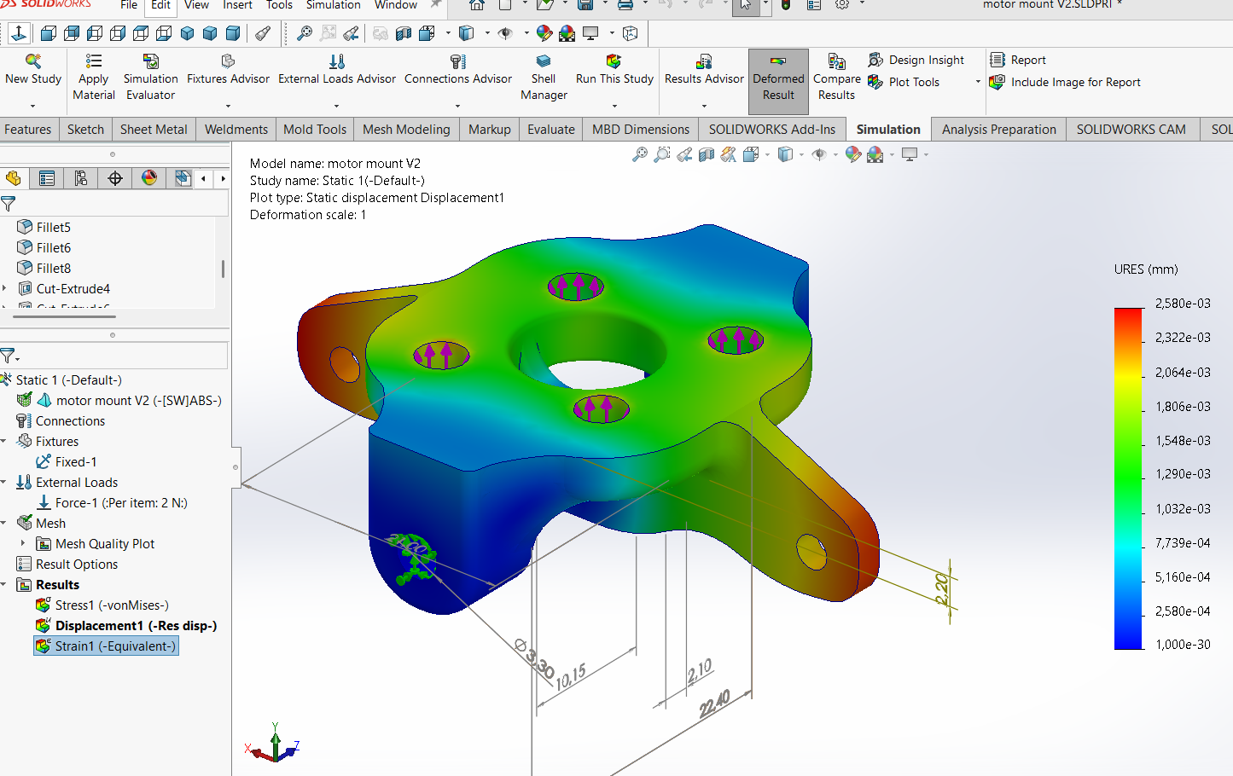The image size is (1233, 776).
Task: Collapse the External Loads node
Action: tap(4, 482)
